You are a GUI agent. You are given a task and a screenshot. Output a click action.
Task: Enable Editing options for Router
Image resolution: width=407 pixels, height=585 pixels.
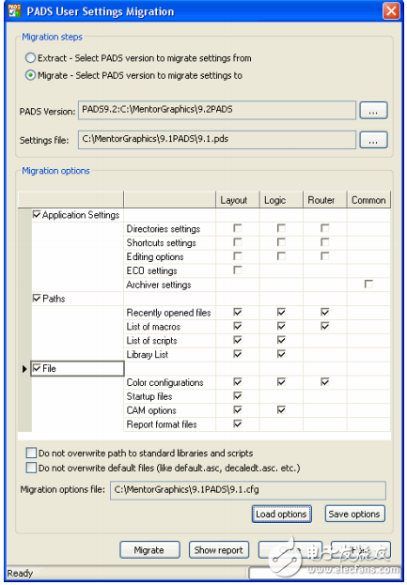pos(325,256)
